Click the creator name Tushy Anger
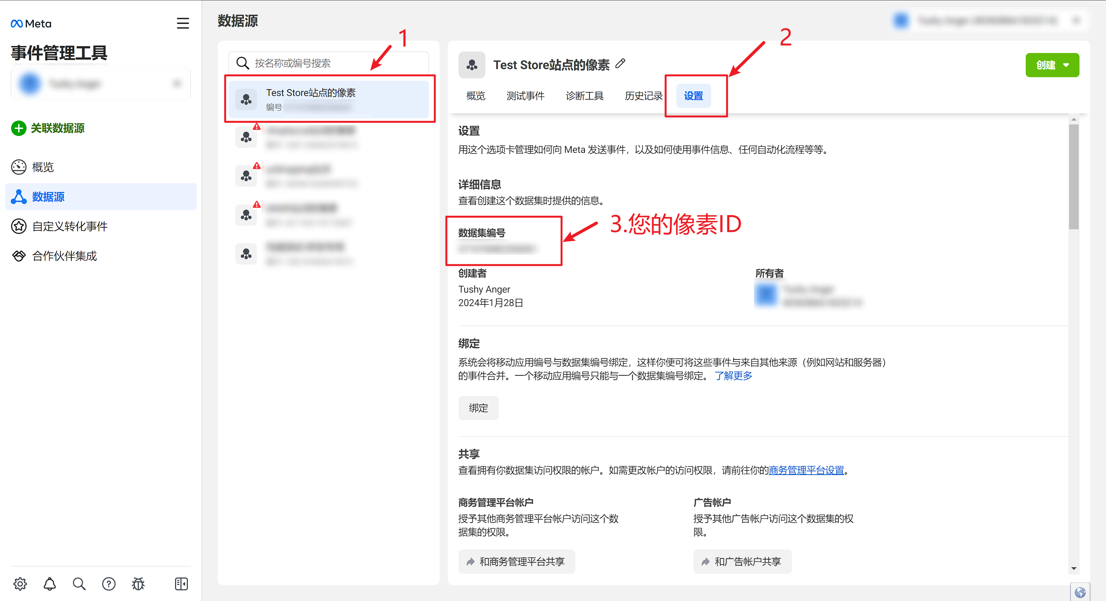Image resolution: width=1106 pixels, height=601 pixels. 484,289
